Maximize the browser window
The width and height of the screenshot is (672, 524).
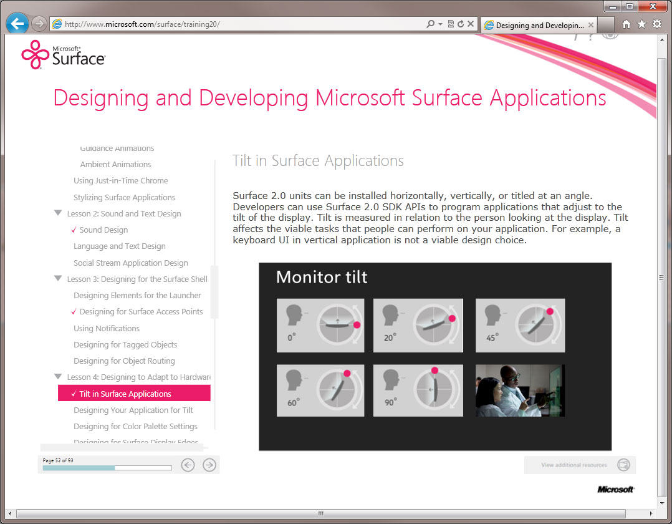(x=630, y=6)
